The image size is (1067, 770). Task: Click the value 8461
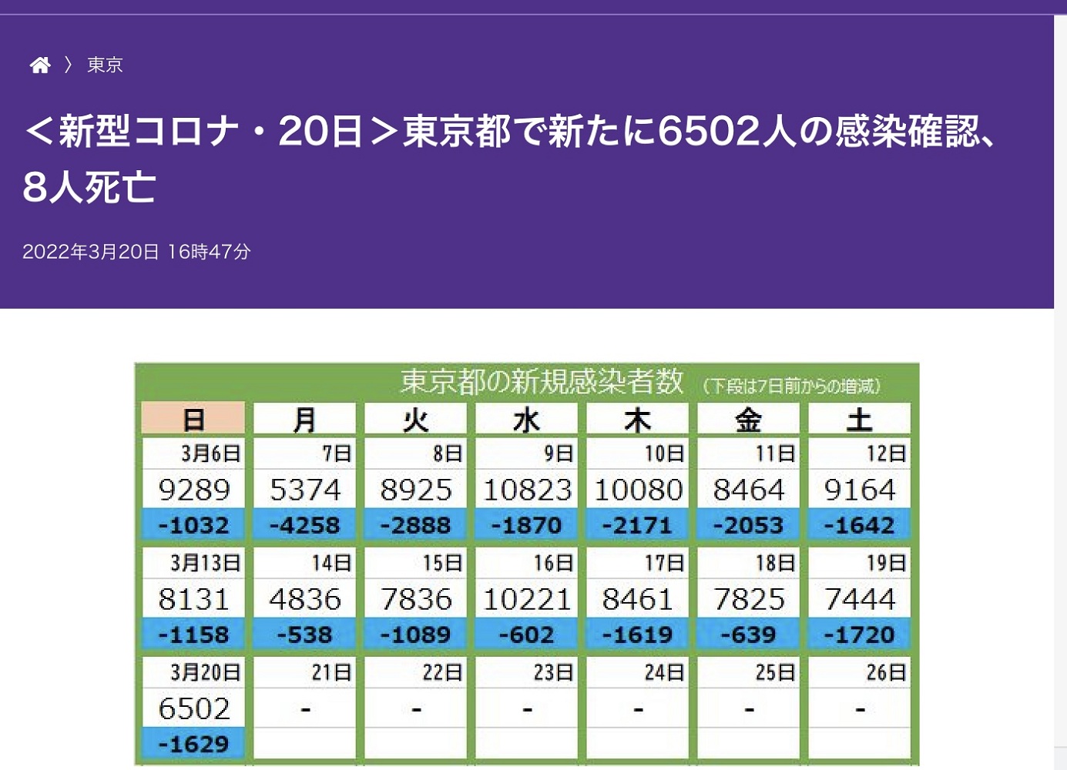tap(637, 599)
